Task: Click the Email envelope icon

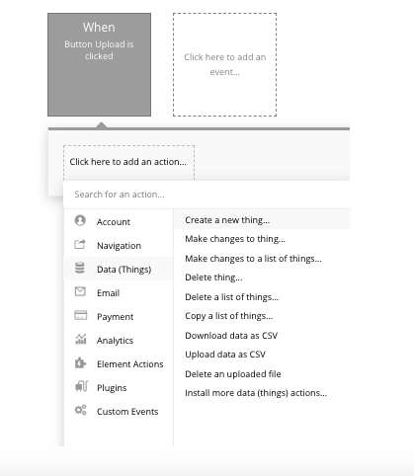Action: (80, 291)
